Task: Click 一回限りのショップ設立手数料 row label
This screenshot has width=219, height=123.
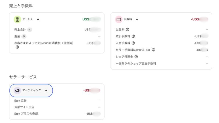Action: [136, 64]
